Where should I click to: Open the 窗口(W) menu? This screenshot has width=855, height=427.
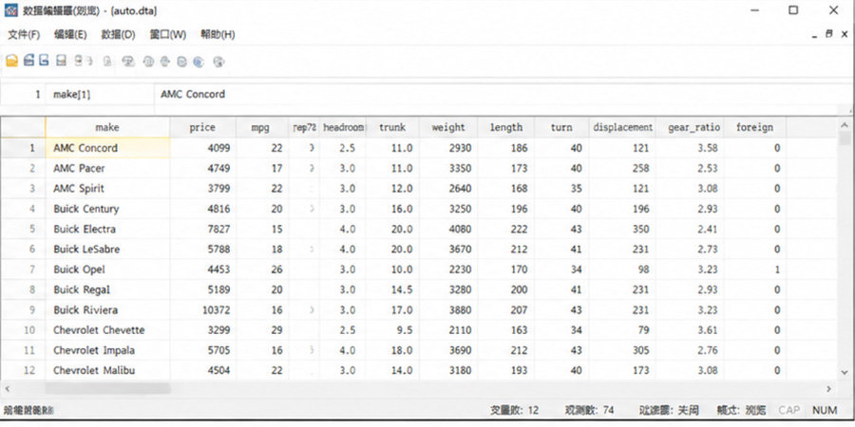[x=168, y=34]
